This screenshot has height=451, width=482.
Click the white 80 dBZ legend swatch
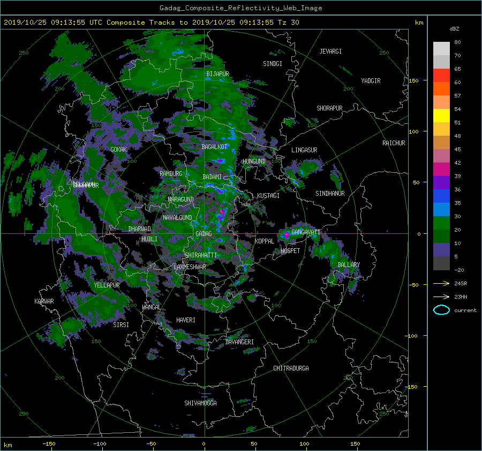coord(441,48)
